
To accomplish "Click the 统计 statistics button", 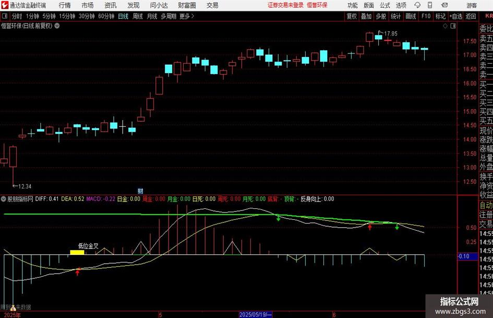I will (395, 16).
